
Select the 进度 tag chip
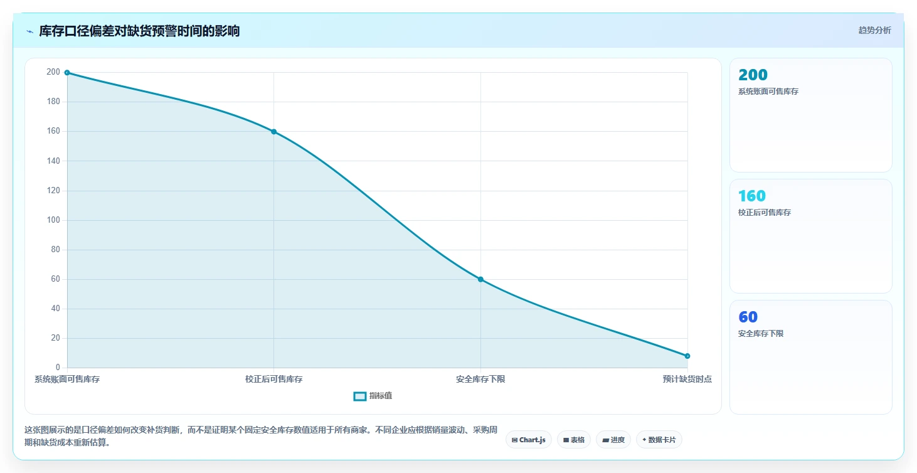[x=613, y=440]
